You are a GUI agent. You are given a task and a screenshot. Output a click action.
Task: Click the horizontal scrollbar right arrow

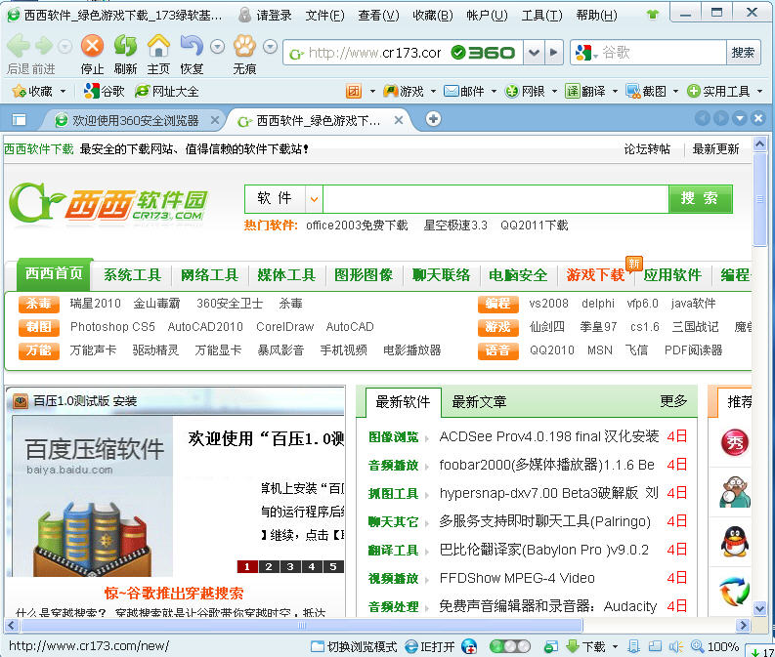pyautogui.click(x=743, y=626)
